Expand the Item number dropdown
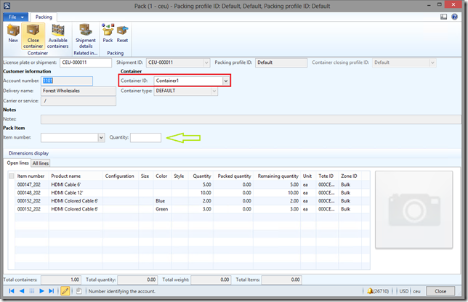 click(x=101, y=137)
